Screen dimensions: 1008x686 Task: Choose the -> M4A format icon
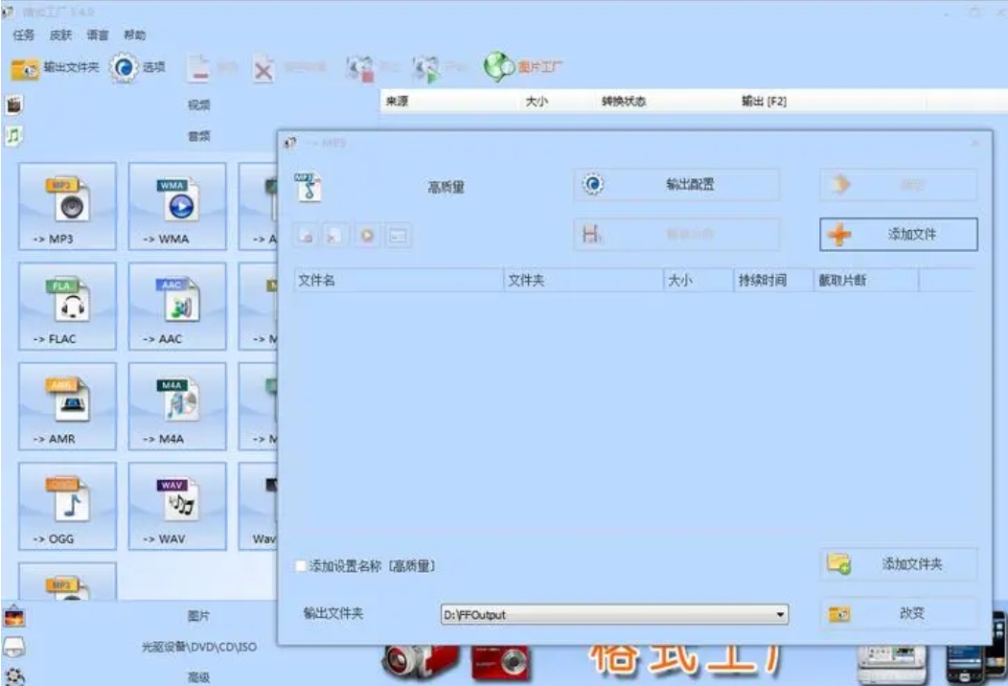pos(177,406)
